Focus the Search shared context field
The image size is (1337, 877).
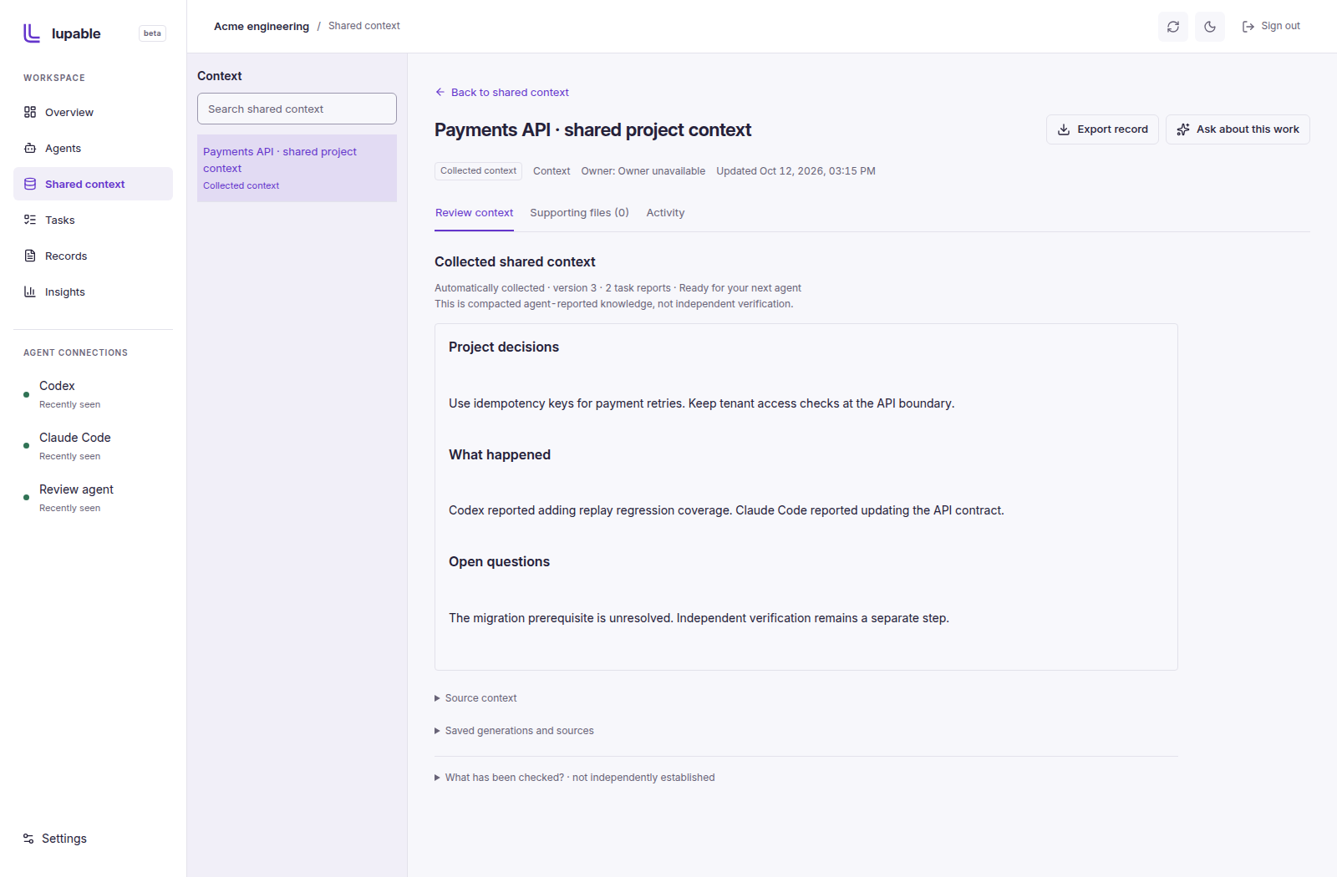click(x=297, y=109)
